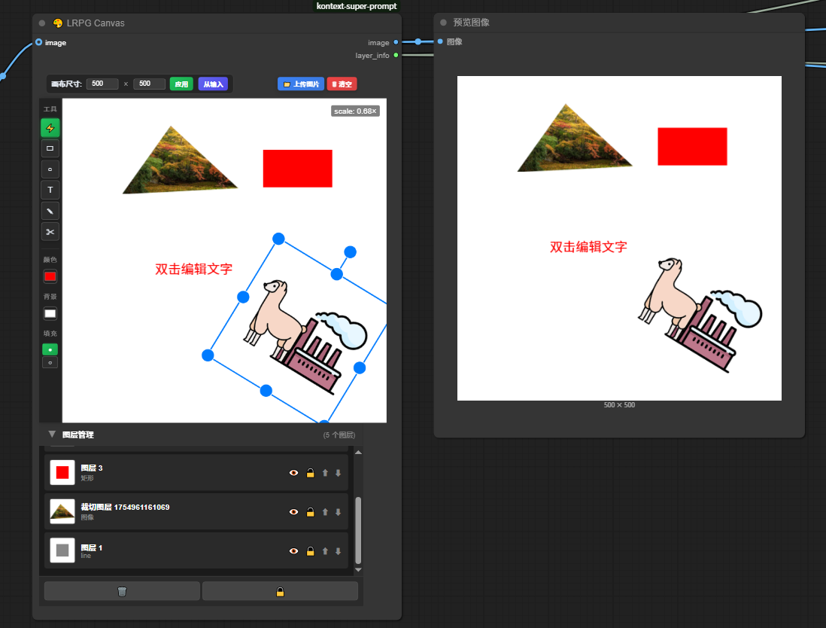Collapse the 图层管理 layer panel triangle
This screenshot has height=628, width=826.
tap(52, 434)
